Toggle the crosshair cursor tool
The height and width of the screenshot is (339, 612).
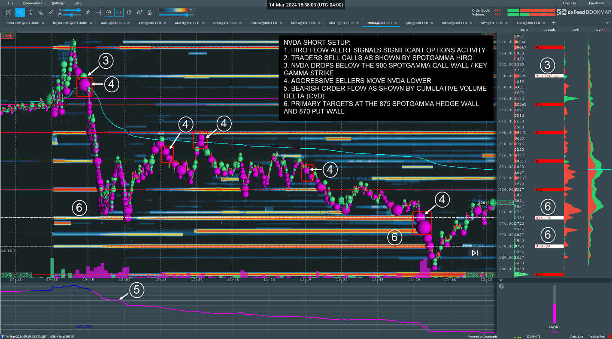[119, 12]
